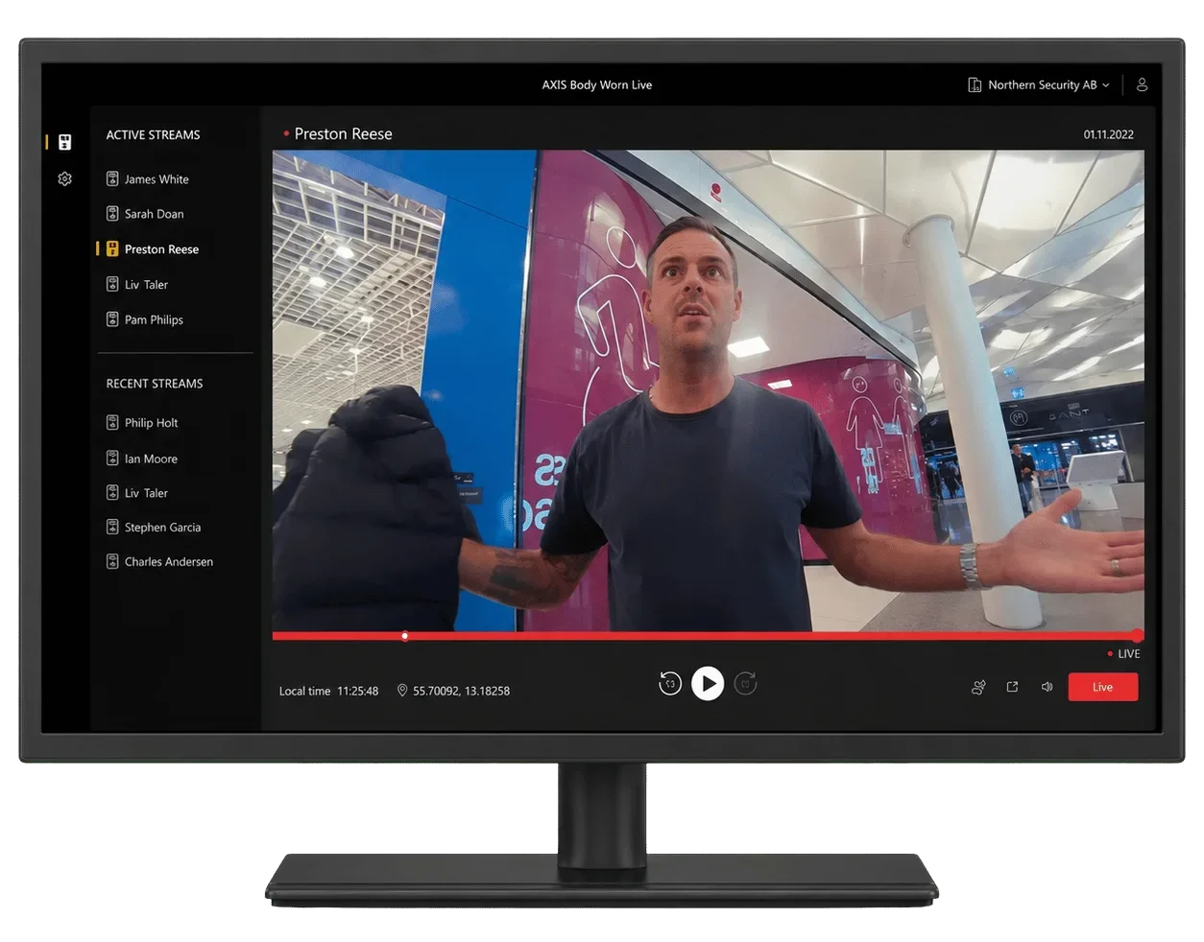Skip forward with the forward button

coord(745,684)
